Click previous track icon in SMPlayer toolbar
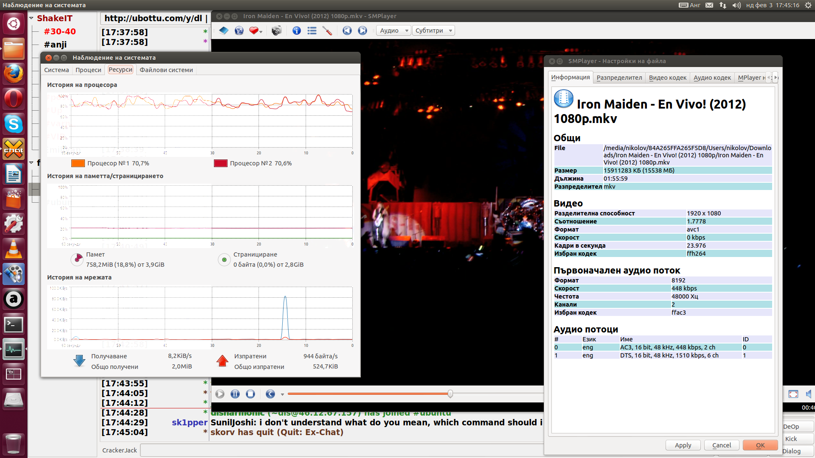This screenshot has height=458, width=815. click(347, 31)
